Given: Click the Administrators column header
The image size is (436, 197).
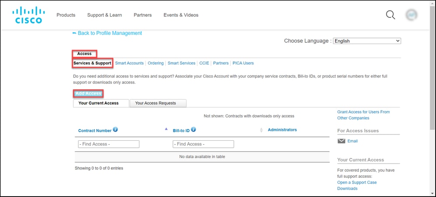Looking at the screenshot, I should tap(282, 129).
